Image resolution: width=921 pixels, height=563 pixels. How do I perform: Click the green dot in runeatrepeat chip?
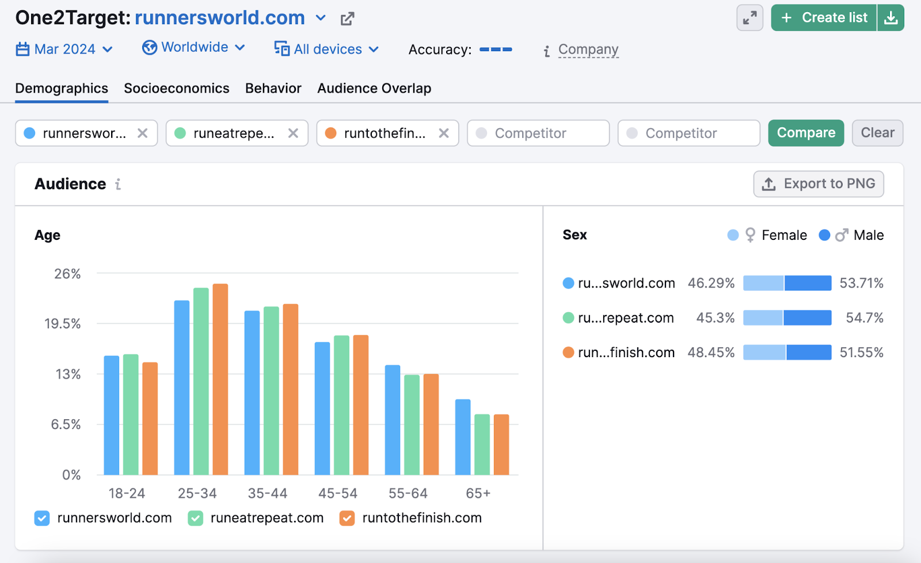[x=180, y=133]
